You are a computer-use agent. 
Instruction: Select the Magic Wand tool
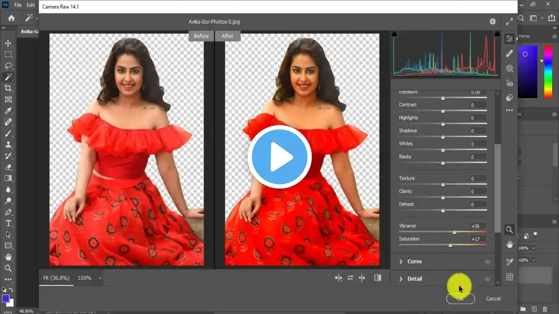(x=8, y=77)
